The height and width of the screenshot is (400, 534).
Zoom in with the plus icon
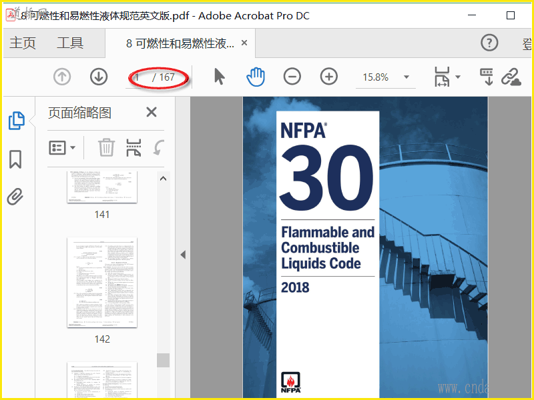point(329,76)
